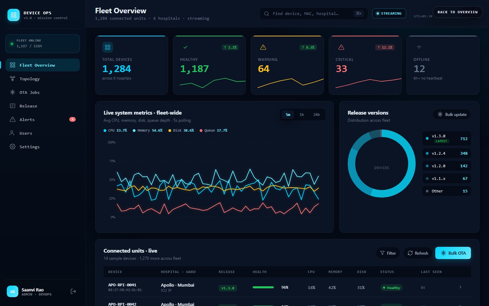Click the release versions donut chart
This screenshot has width=489, height=306.
[x=382, y=164]
